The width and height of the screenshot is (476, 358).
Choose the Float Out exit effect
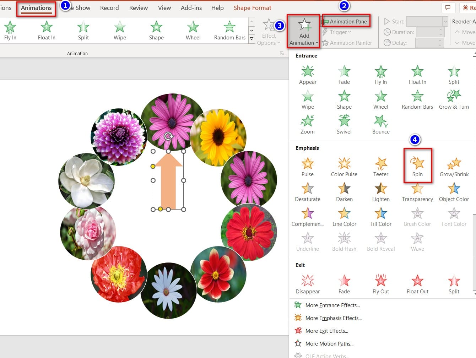tap(417, 283)
